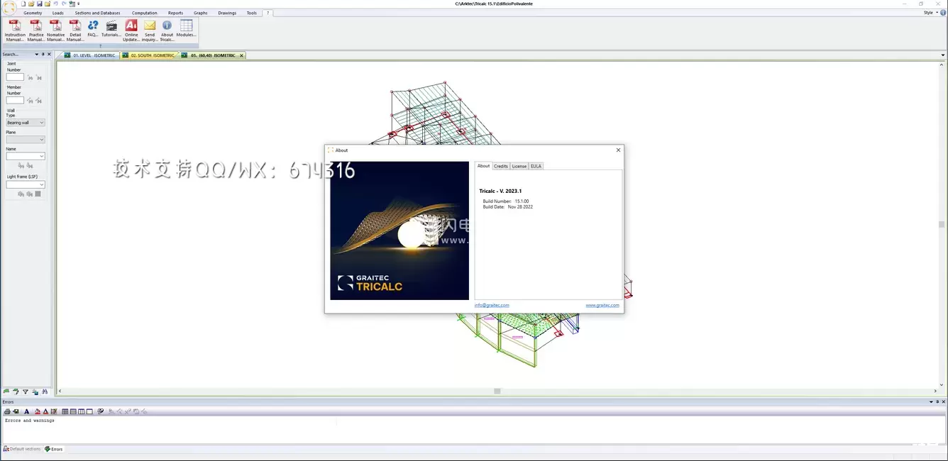Click the filter funnel icon in Search panel
Screen dimensions: 948x461
[x=26, y=391]
